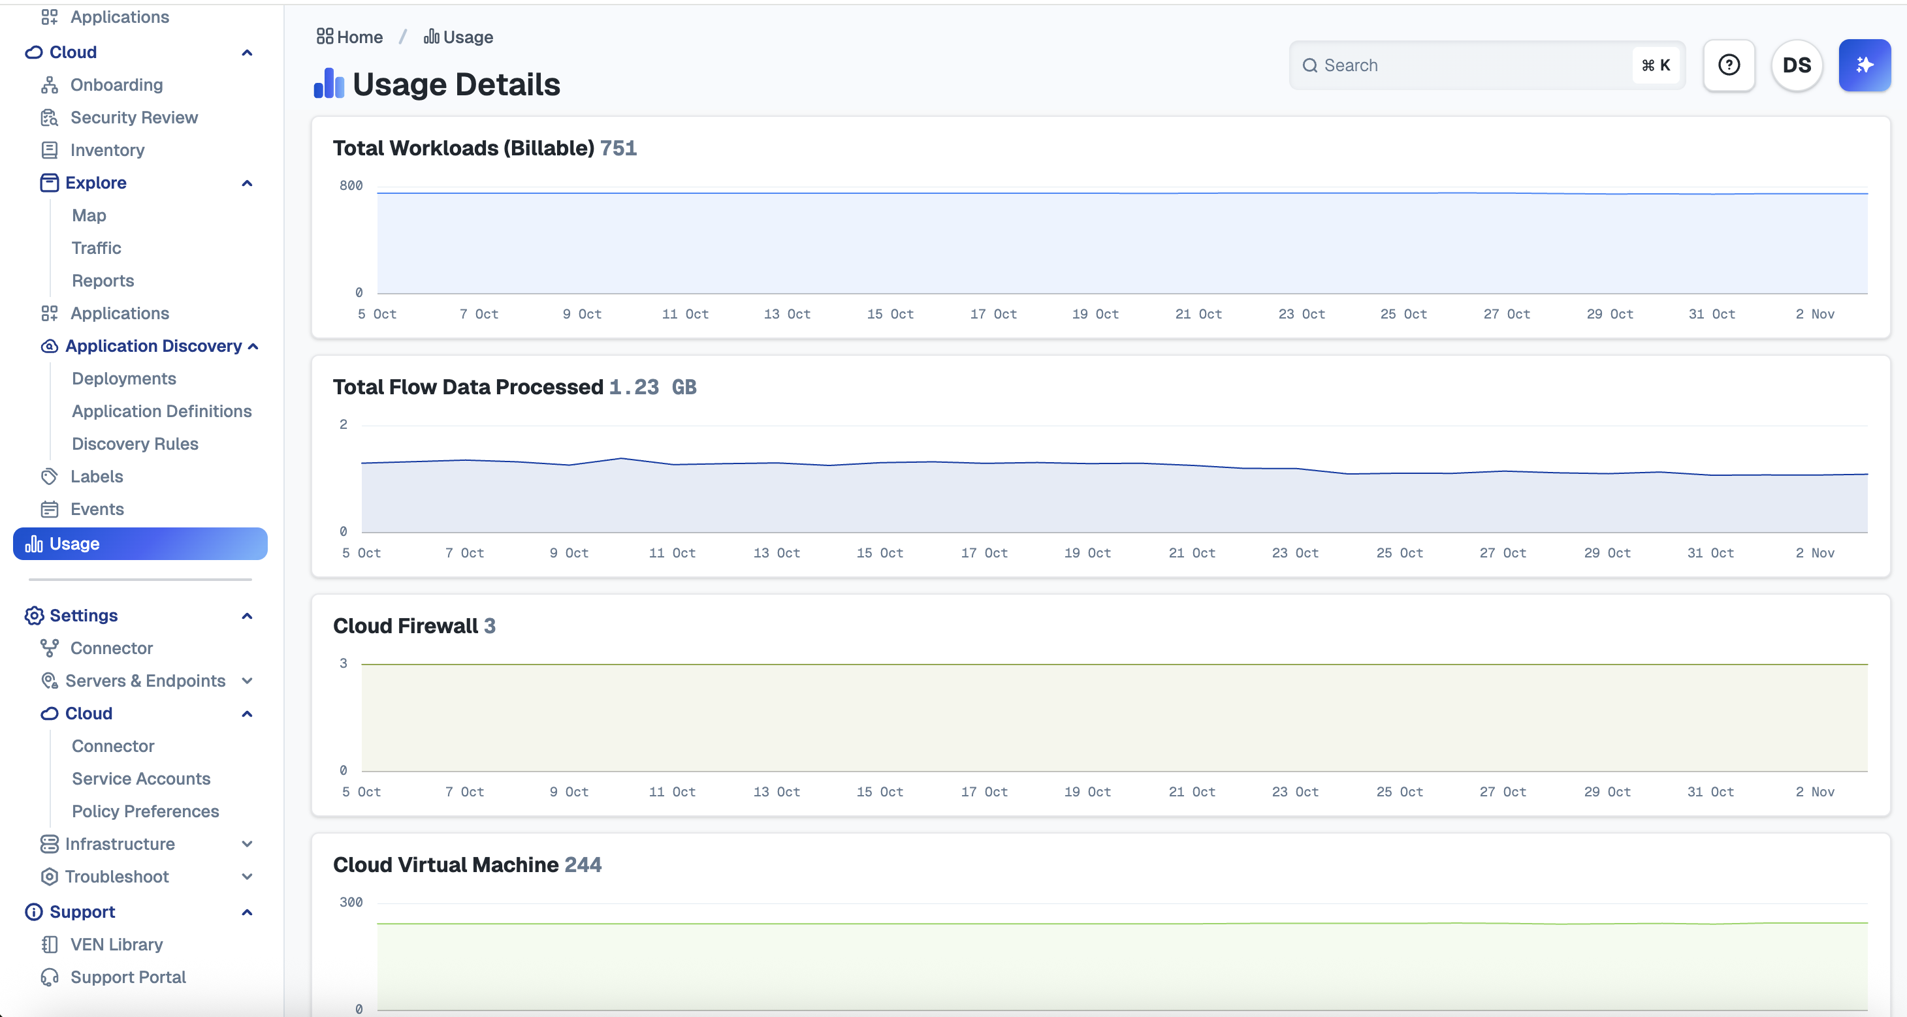Click the help question mark icon

[x=1729, y=65]
